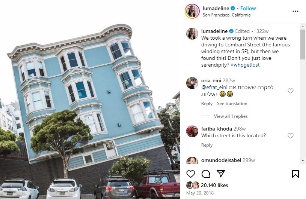Image resolution: width=306 pixels, height=199 pixels.
Task: Like the post with heart icon
Action: click(191, 174)
